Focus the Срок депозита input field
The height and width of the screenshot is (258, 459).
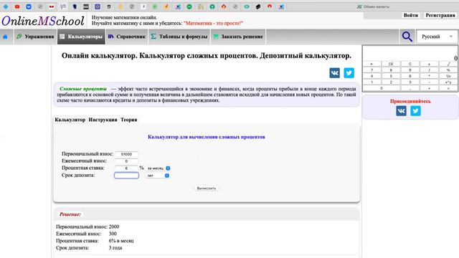click(x=126, y=176)
